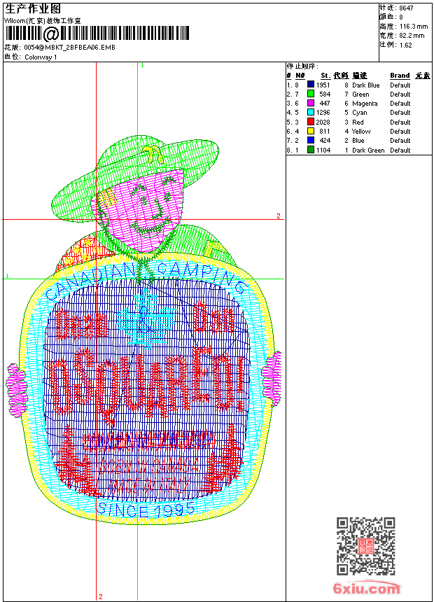Click the '代码' column header
This screenshot has width=434, height=602.
(341, 76)
